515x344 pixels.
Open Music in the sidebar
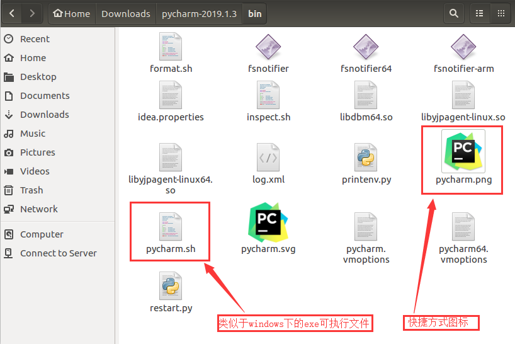pos(57,134)
